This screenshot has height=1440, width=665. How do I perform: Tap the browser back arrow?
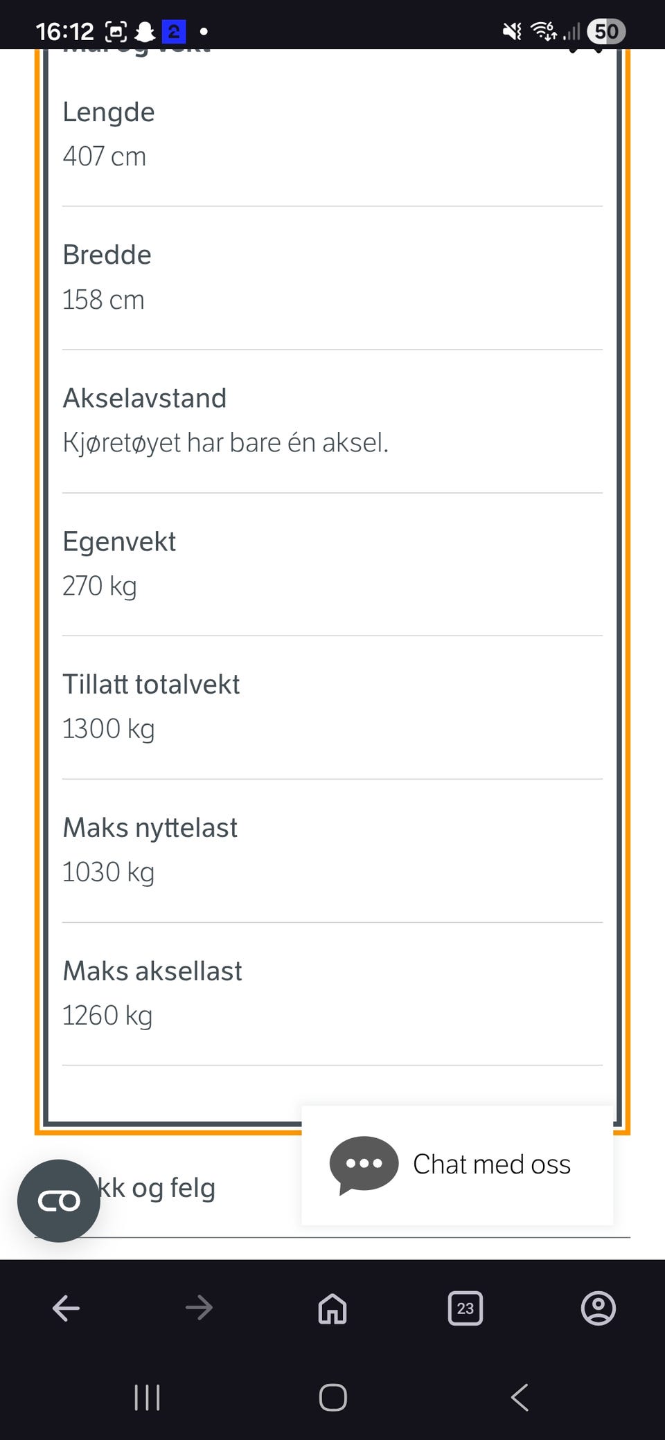pyautogui.click(x=66, y=1308)
